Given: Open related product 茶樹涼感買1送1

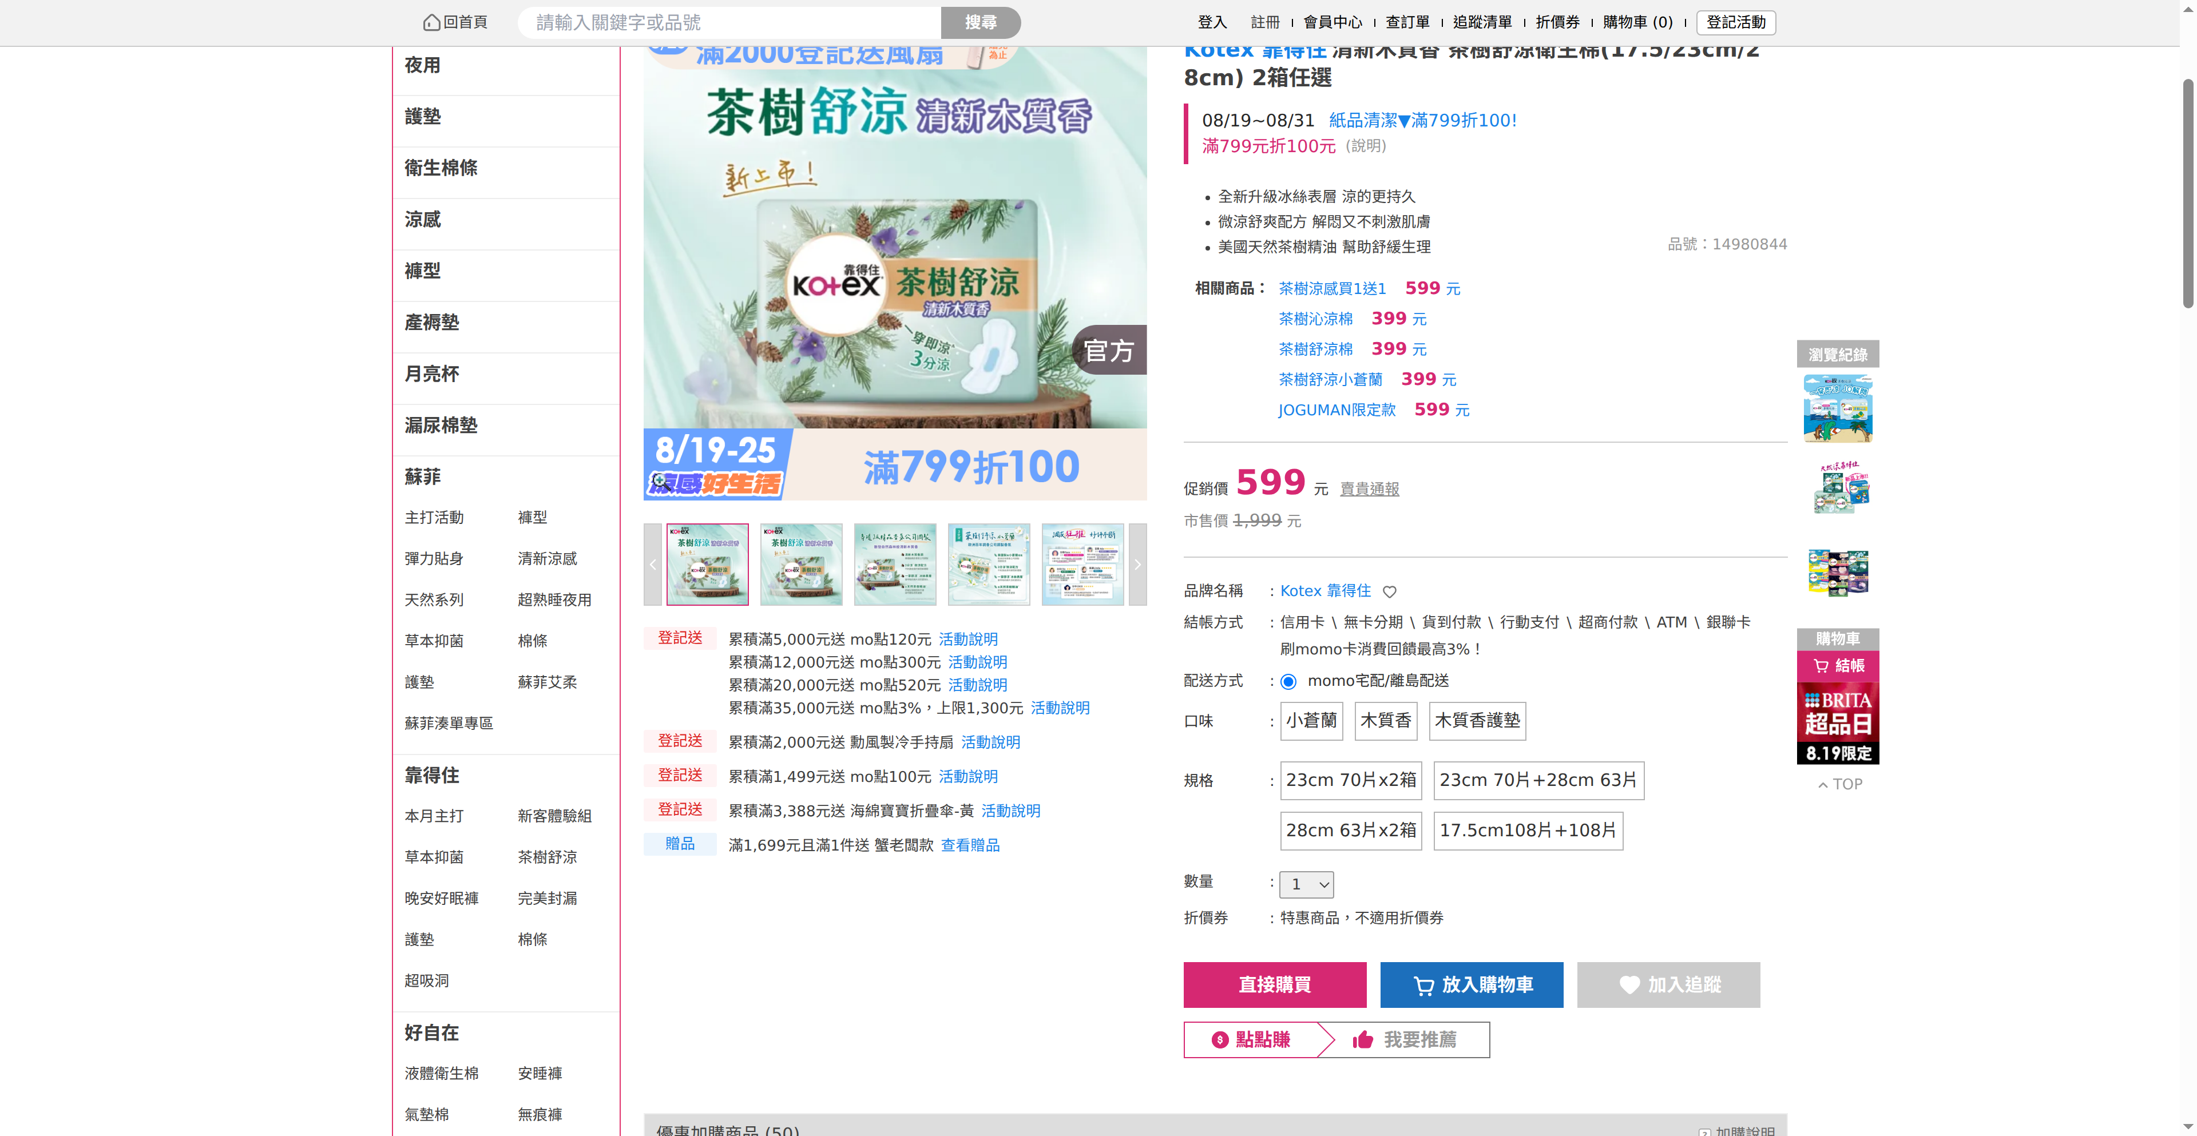Looking at the screenshot, I should (1332, 289).
